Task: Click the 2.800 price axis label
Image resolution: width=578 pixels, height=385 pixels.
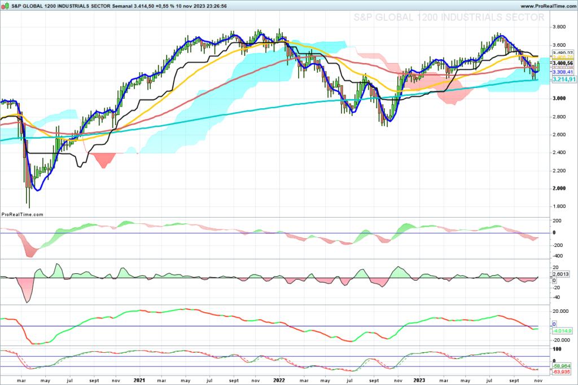Action: pyautogui.click(x=559, y=117)
